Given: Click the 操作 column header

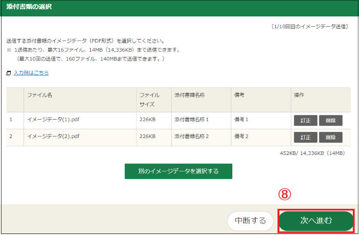Looking at the screenshot, I should pos(299,95).
